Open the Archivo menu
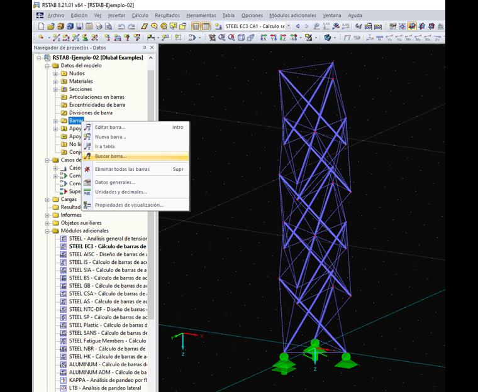The width and height of the screenshot is (478, 392). pos(56,15)
